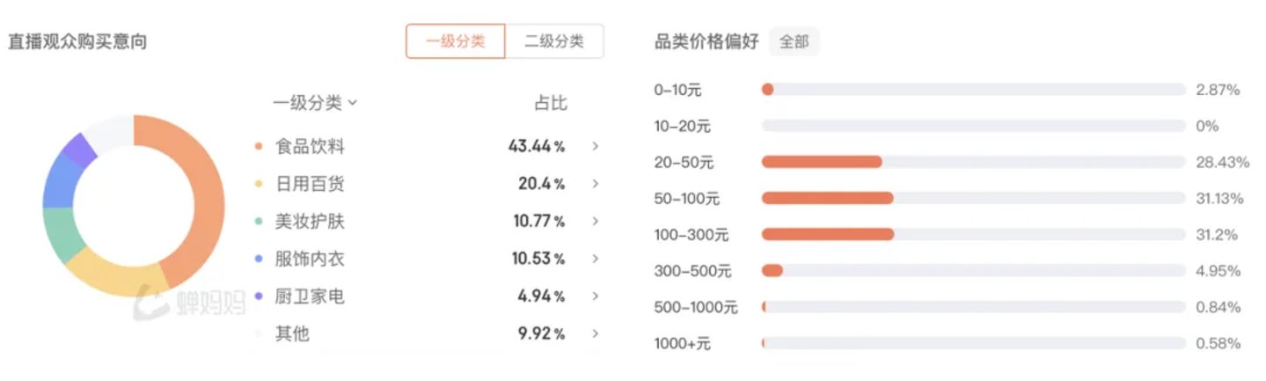Viewport: 1266px width, 381px height.
Task: Open the 一级分类 column dropdown
Action: point(315,103)
